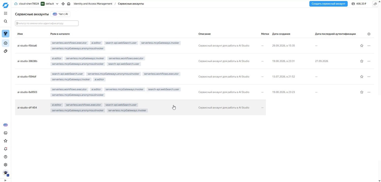Open service account ai-studio-df1454
The height and width of the screenshot is (182, 381).
[27, 108]
